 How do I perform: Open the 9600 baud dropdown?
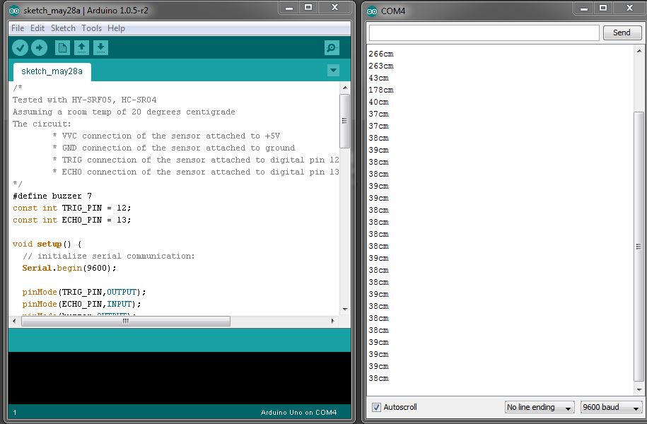pyautogui.click(x=611, y=407)
